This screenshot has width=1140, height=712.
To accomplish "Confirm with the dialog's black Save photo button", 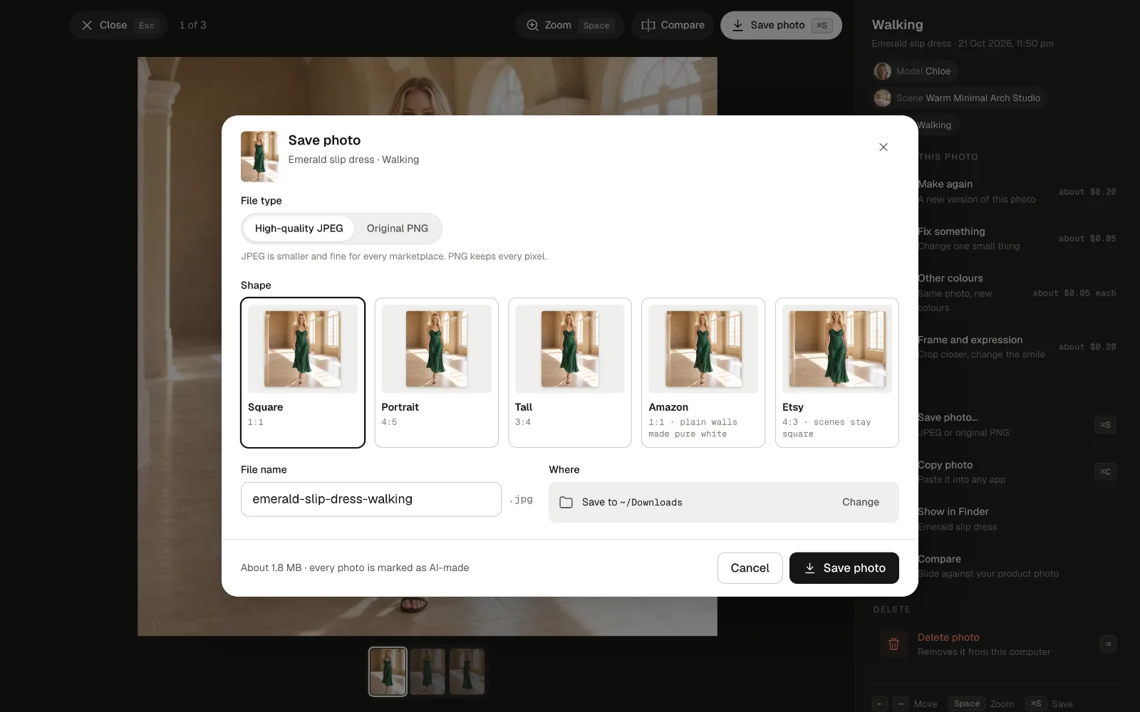I will [x=844, y=568].
